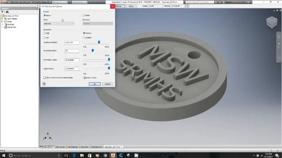This screenshot has height=158, width=282.
Task: Click the Cortana microphone icon
Action: pyautogui.click(x=59, y=155)
